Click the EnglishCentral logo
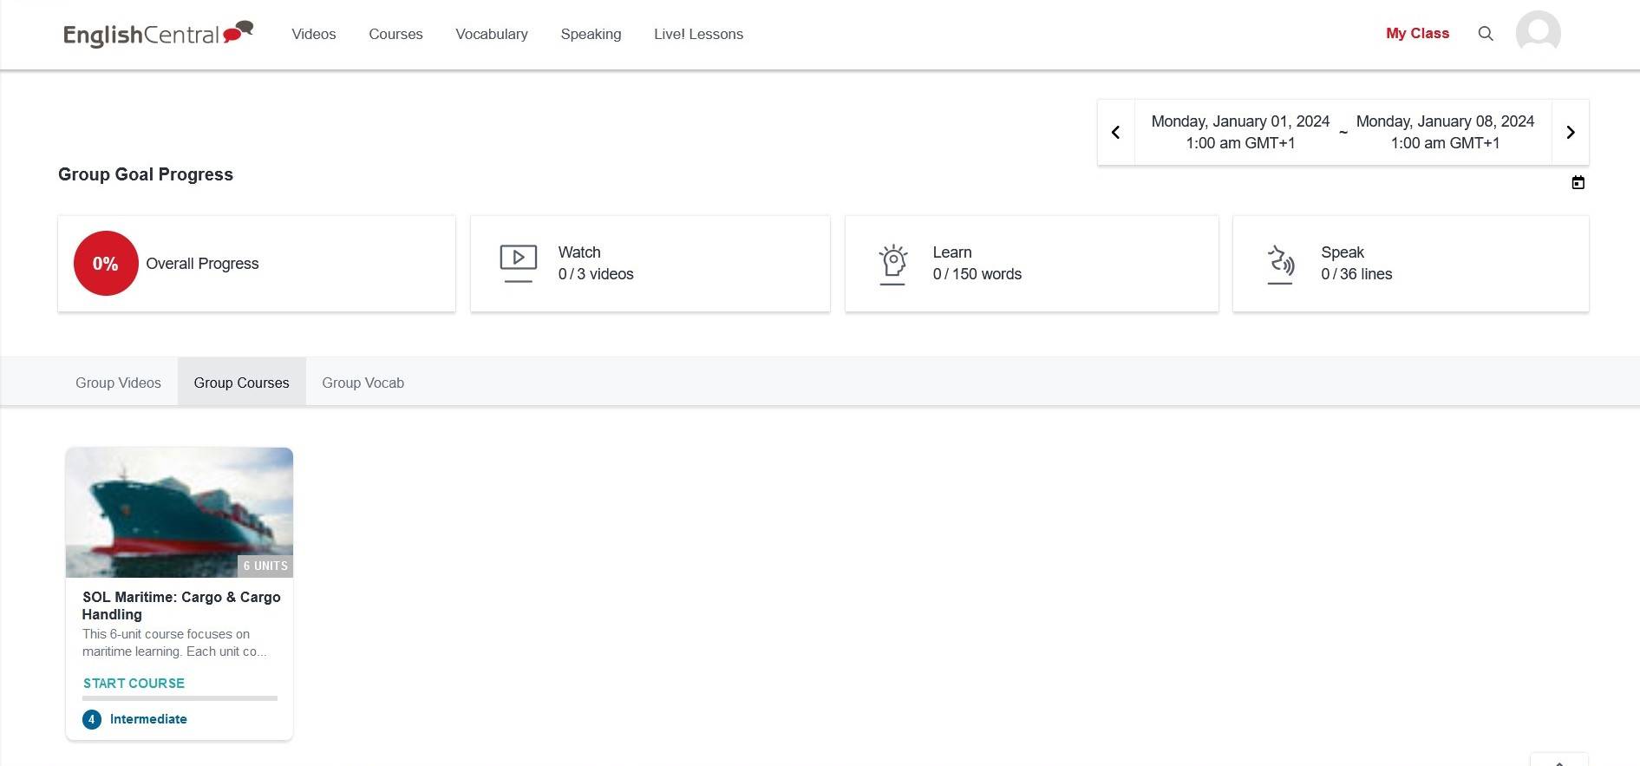The height and width of the screenshot is (766, 1640). 158,34
